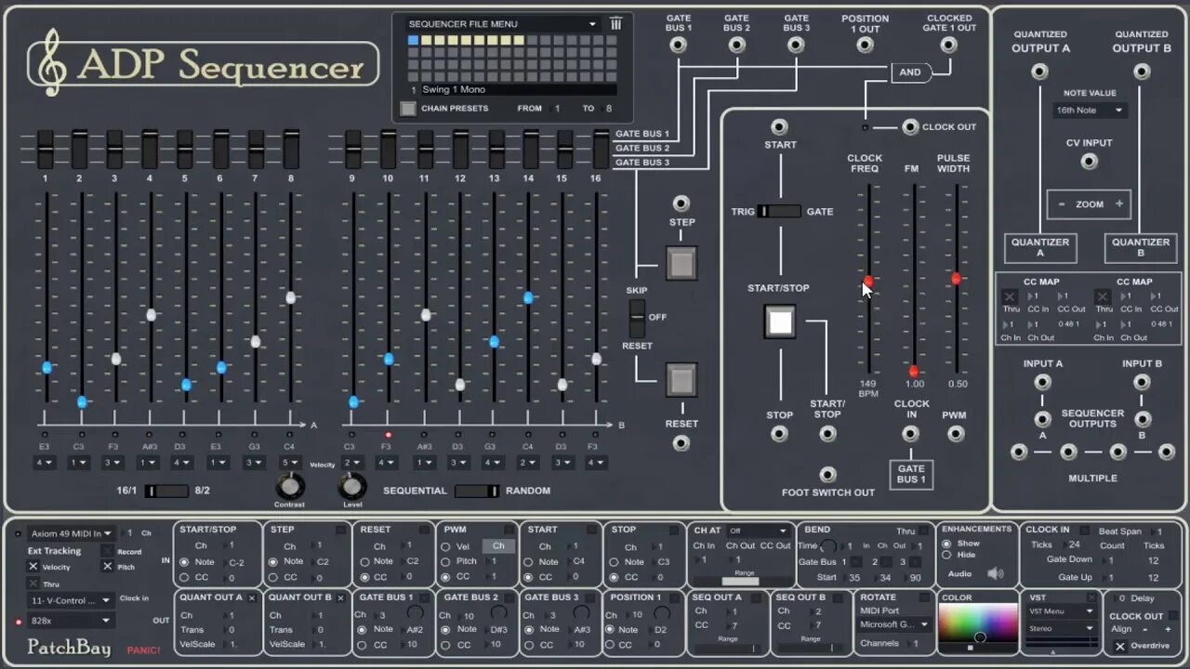Close the Quant Out B module
Viewport: 1190px width, 669px height.
341,597
